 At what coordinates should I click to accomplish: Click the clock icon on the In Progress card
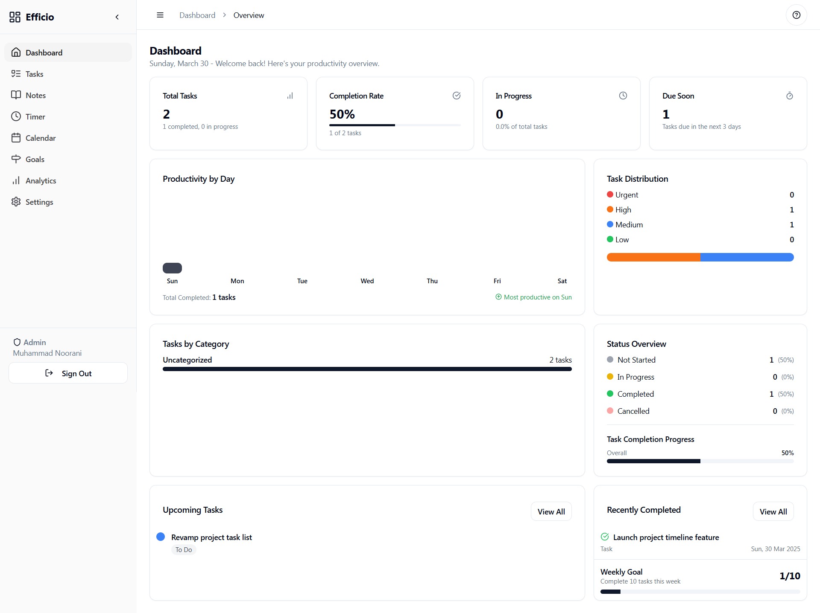coord(623,96)
